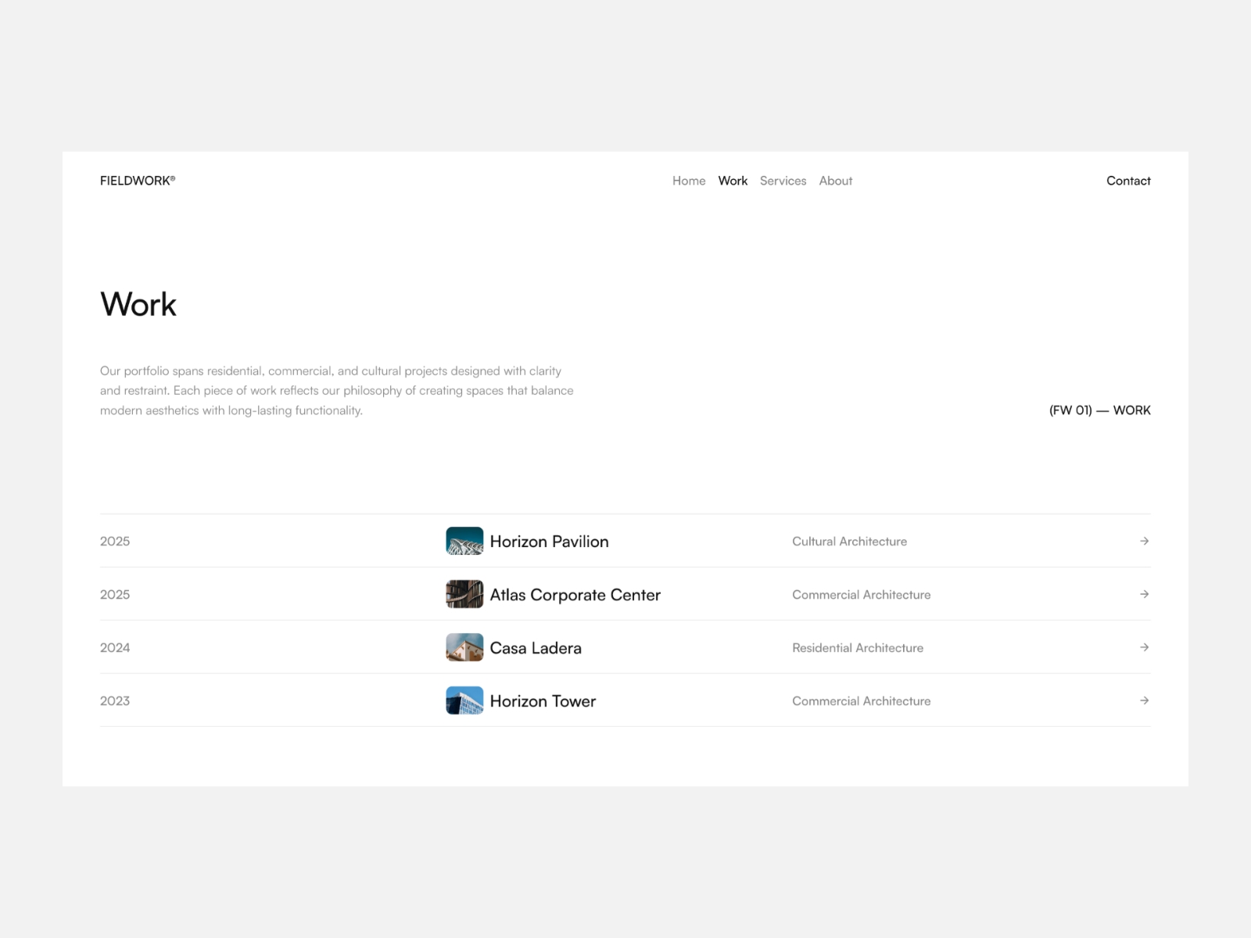Screen dimensions: 1251x938
Task: Click the arrow icon on the Casa Ladera row
Action: tap(1145, 647)
